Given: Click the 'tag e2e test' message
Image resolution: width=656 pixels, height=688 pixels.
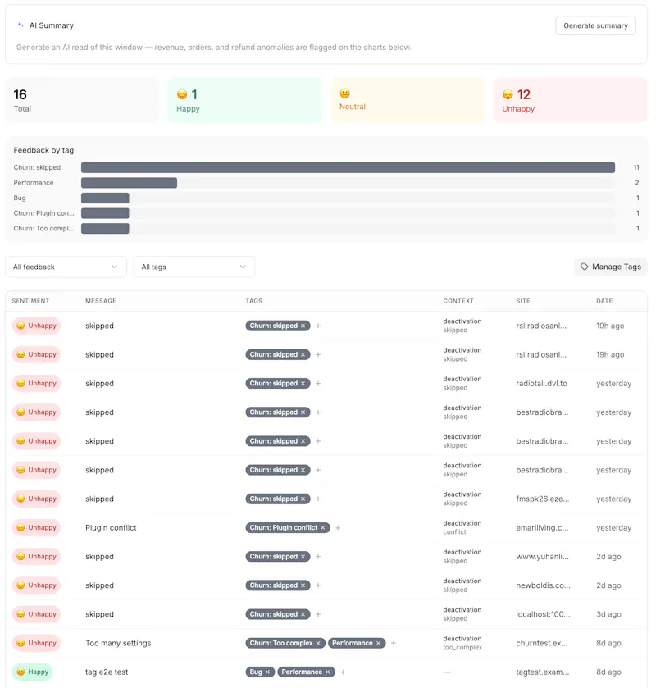Looking at the screenshot, I should (107, 672).
